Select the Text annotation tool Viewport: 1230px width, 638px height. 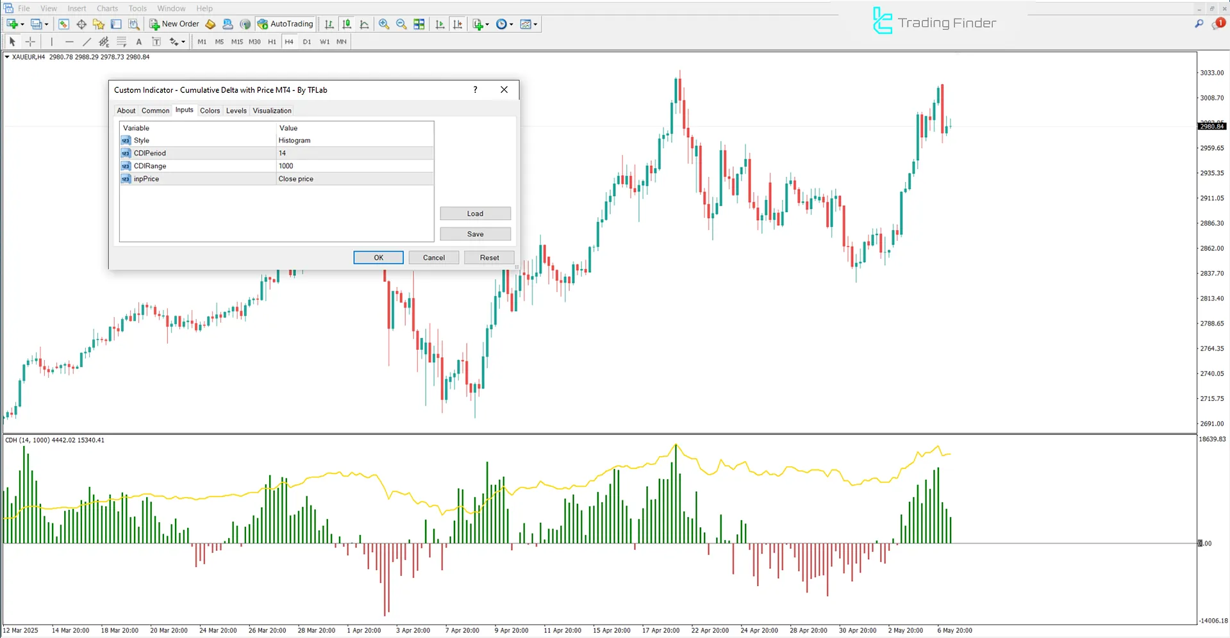(x=139, y=41)
